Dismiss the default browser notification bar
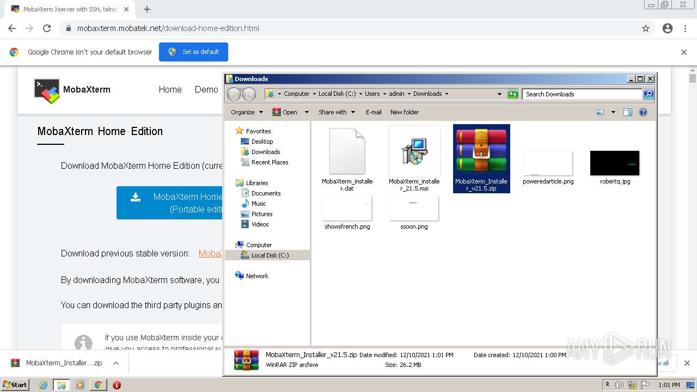The width and height of the screenshot is (697, 392). (x=684, y=52)
